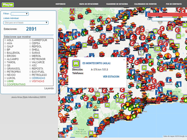Click the ES MONTECORTO (AGLA) title
This screenshot has height=140, width=187.
(x=96, y=63)
